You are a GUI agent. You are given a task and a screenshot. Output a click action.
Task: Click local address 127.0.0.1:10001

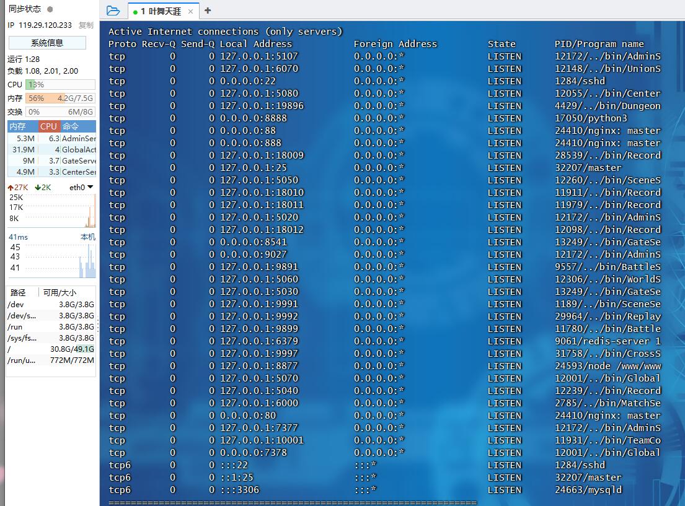(x=262, y=440)
